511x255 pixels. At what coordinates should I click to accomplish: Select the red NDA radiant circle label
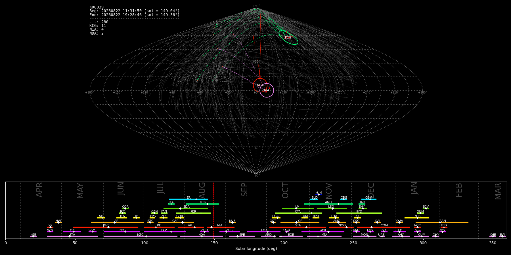(260, 85)
